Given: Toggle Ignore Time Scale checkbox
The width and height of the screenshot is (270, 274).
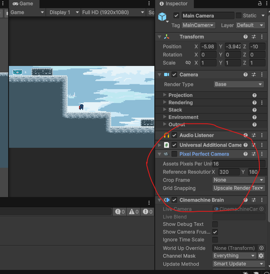Looking at the screenshot, I should coord(215,240).
